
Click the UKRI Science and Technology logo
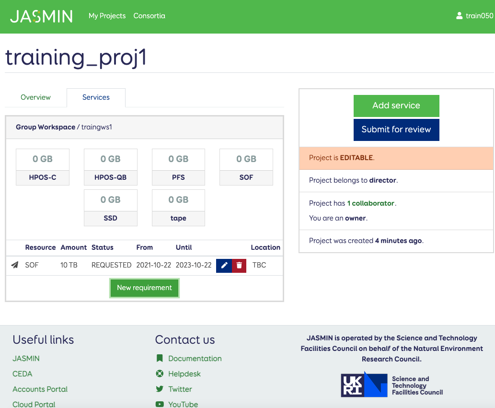click(x=391, y=385)
